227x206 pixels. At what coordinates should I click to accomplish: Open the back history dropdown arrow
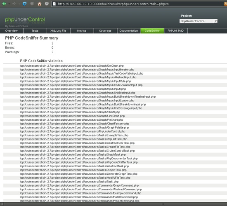9,4
